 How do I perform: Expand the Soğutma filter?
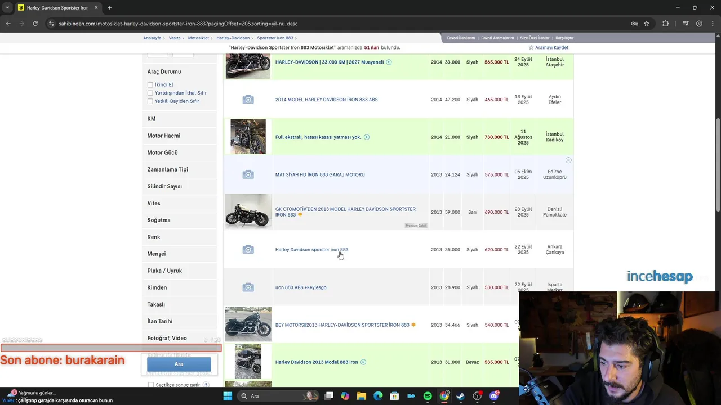(179, 220)
